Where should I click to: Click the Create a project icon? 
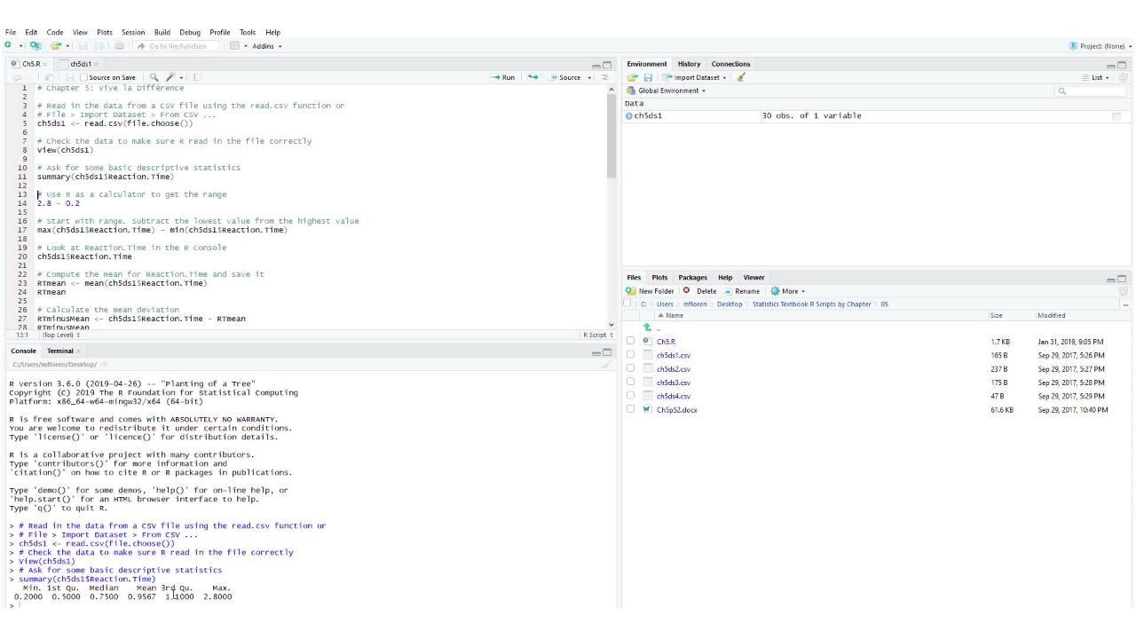[x=35, y=46]
